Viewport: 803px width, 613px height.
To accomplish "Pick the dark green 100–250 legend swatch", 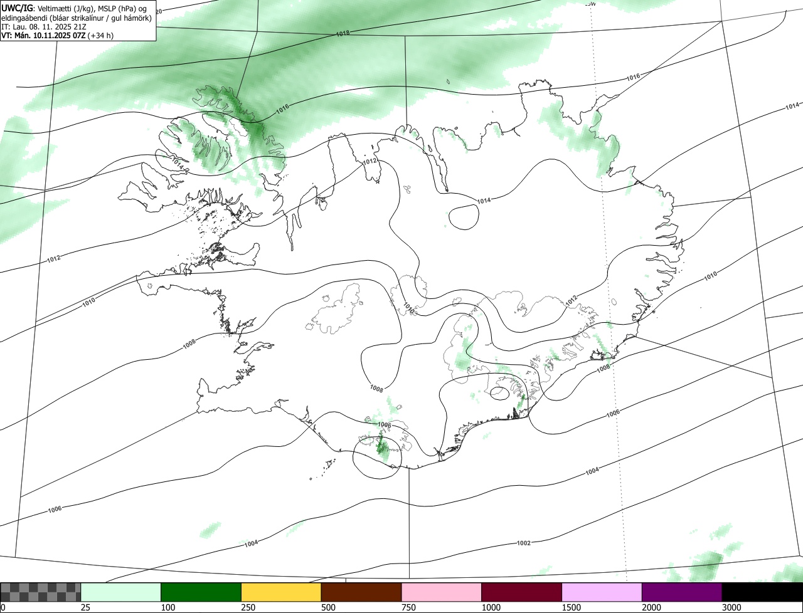I will (x=201, y=592).
